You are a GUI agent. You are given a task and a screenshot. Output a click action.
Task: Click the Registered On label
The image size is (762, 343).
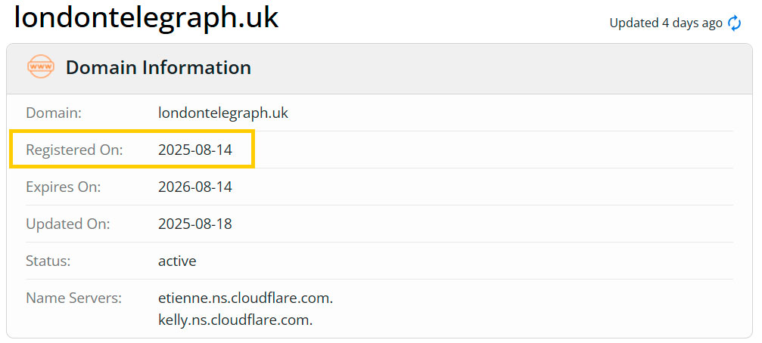tap(74, 150)
